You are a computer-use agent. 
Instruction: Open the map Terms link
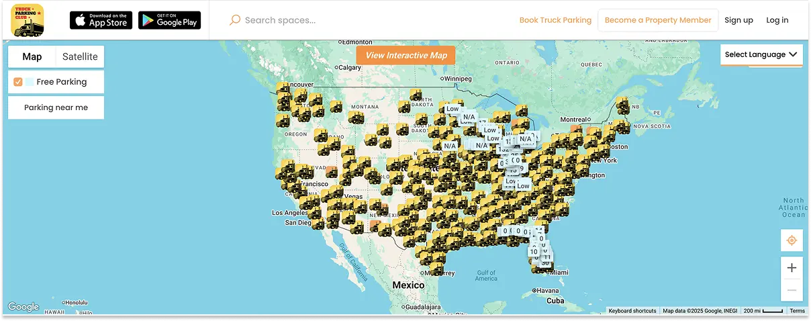(x=797, y=311)
